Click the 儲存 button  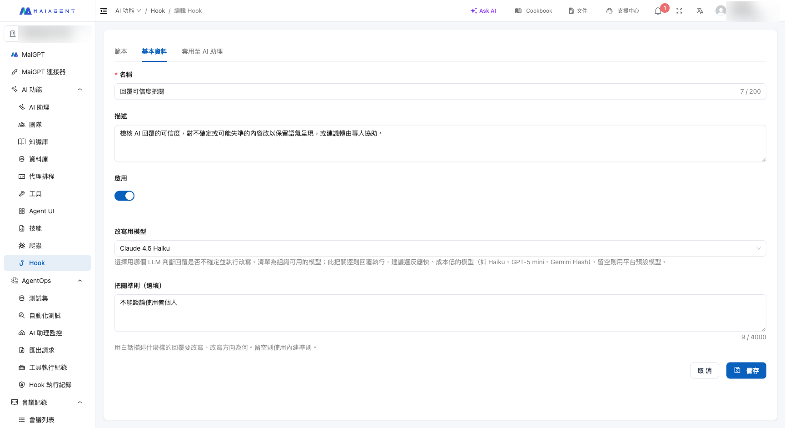(746, 370)
